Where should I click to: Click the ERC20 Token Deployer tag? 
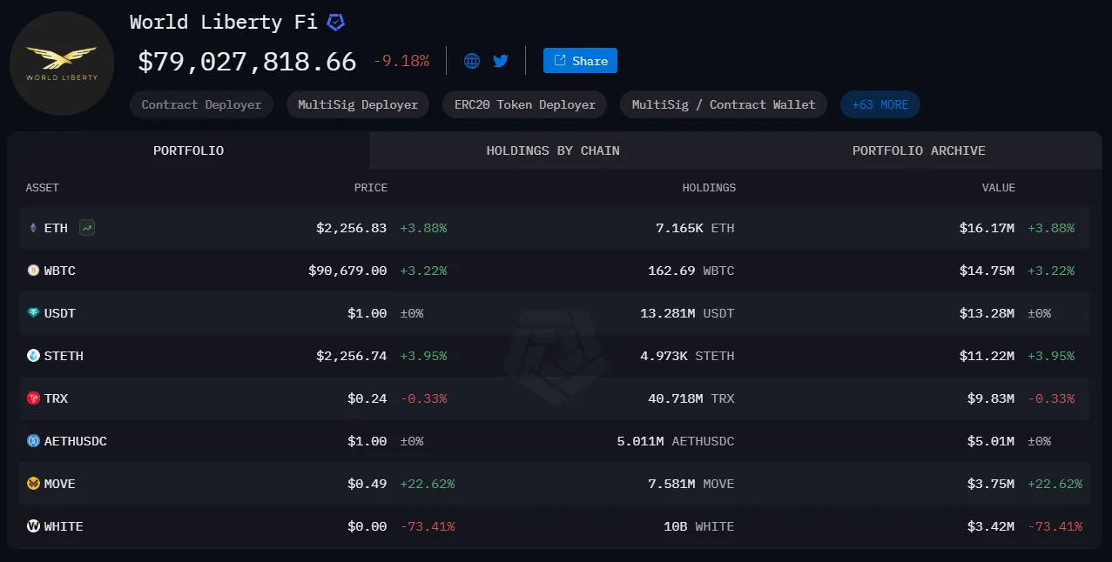524,104
